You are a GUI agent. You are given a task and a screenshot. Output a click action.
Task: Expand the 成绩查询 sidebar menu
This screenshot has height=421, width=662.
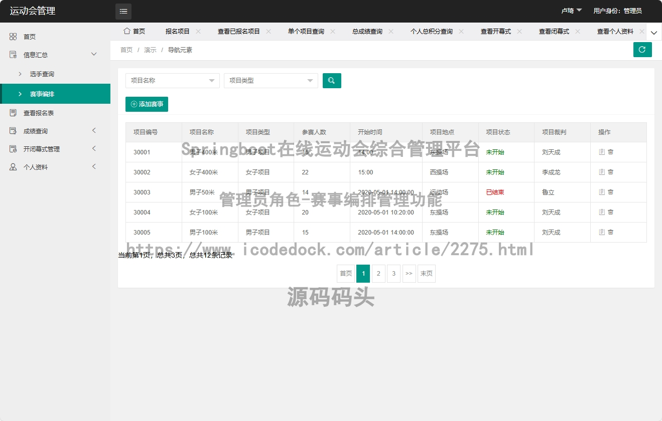(94, 130)
